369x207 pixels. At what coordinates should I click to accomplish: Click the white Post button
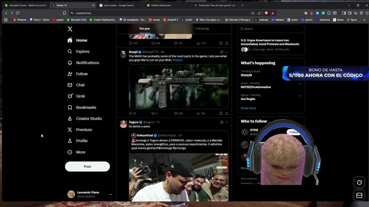(x=87, y=166)
